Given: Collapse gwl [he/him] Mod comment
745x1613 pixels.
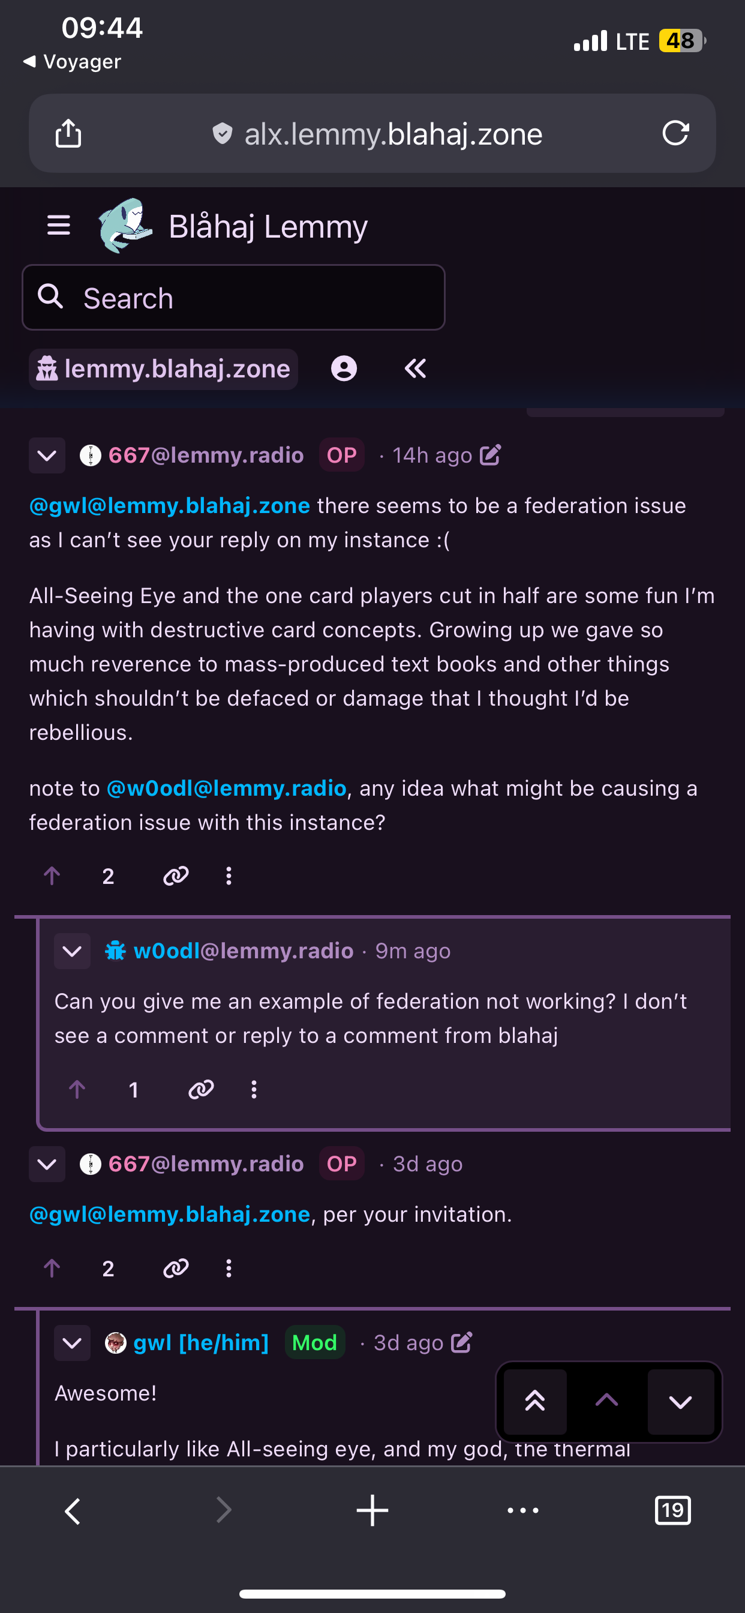Looking at the screenshot, I should [72, 1342].
